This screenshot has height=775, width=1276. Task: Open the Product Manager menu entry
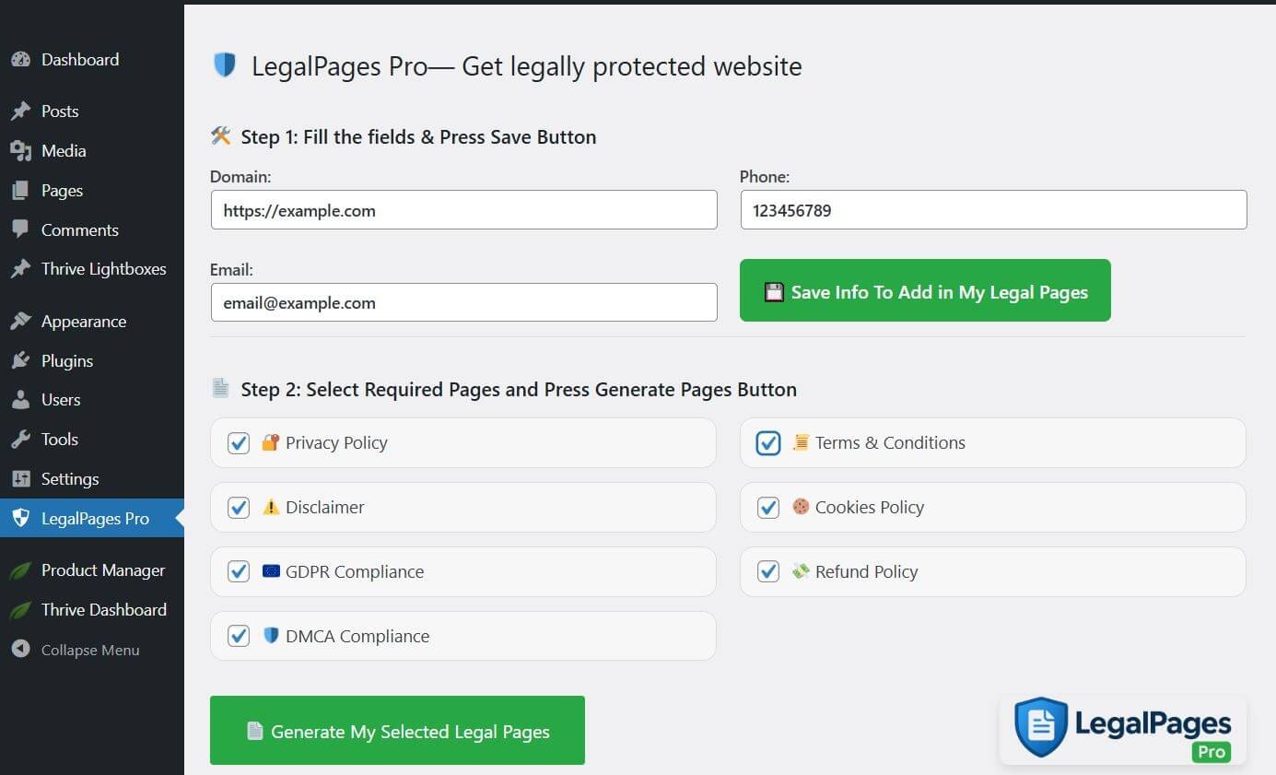(x=21, y=570)
